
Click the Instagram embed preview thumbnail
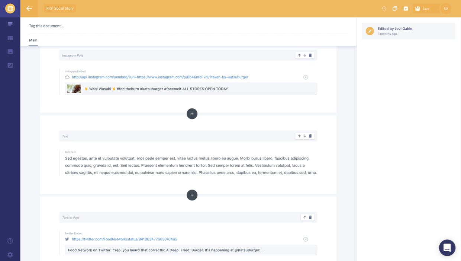[74, 89]
